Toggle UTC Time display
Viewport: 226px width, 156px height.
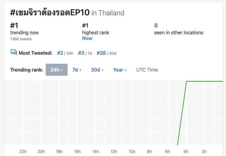pyautogui.click(x=147, y=70)
